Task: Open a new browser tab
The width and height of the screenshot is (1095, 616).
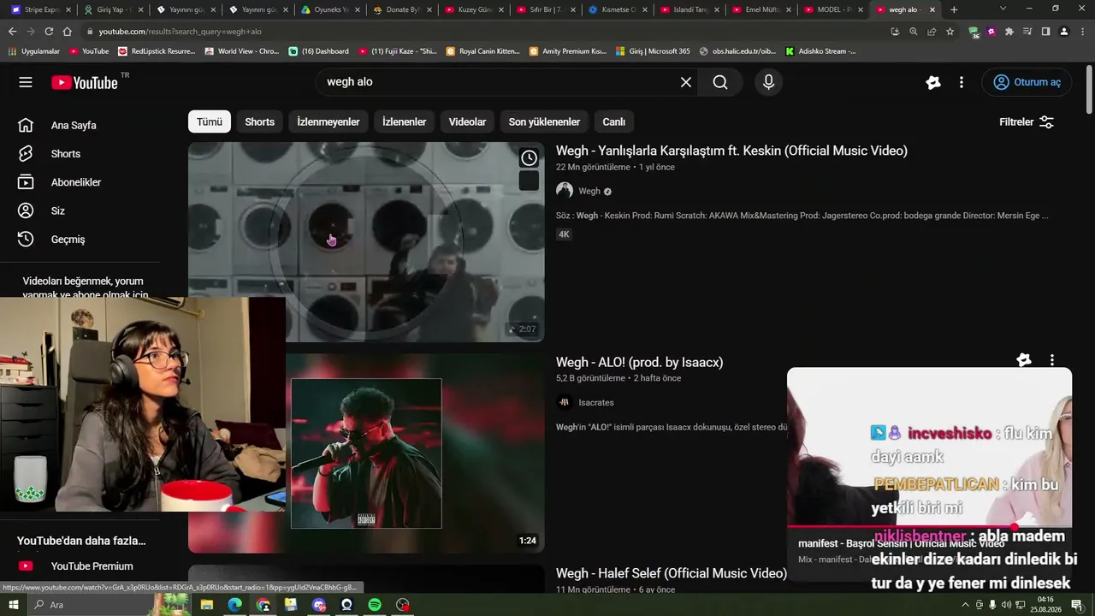Action: pyautogui.click(x=954, y=9)
